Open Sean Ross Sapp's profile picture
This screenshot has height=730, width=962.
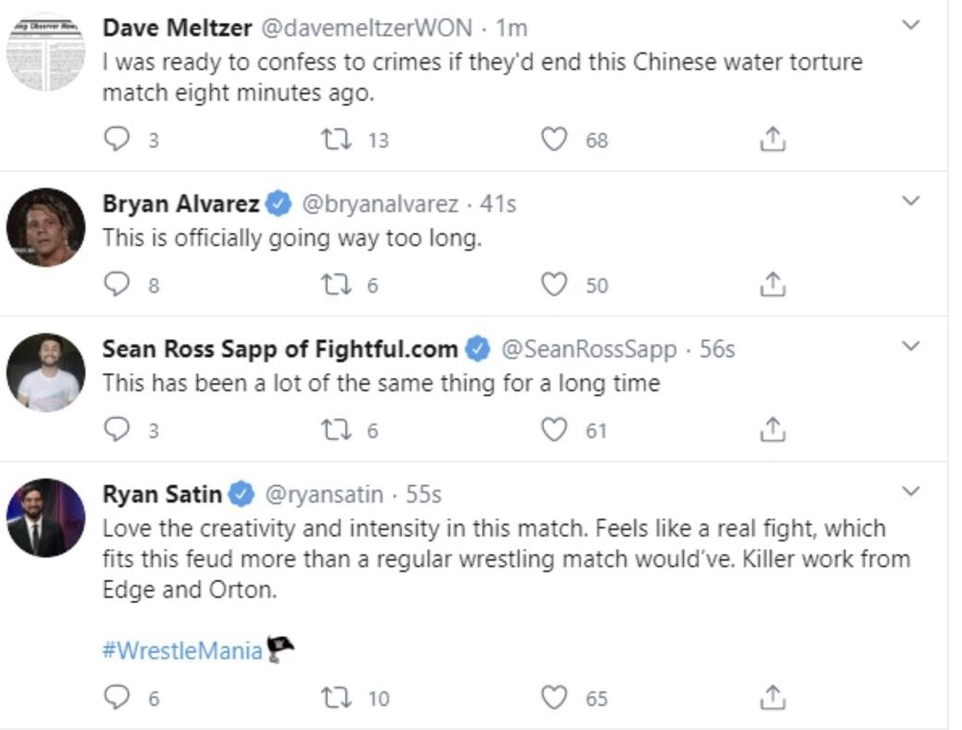(46, 372)
